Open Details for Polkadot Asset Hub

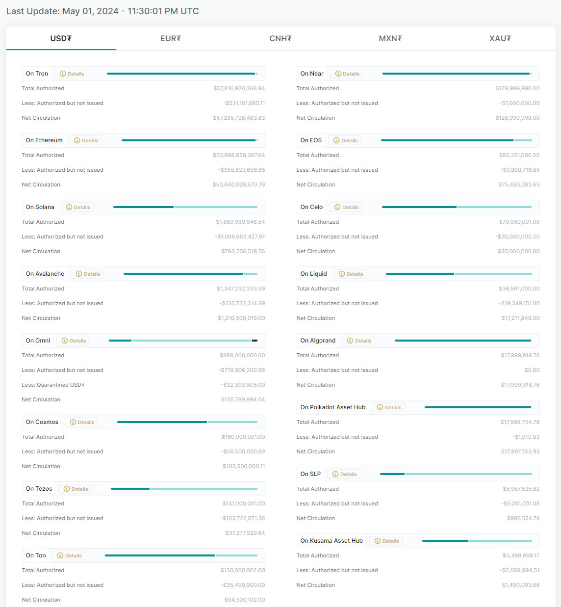389,408
